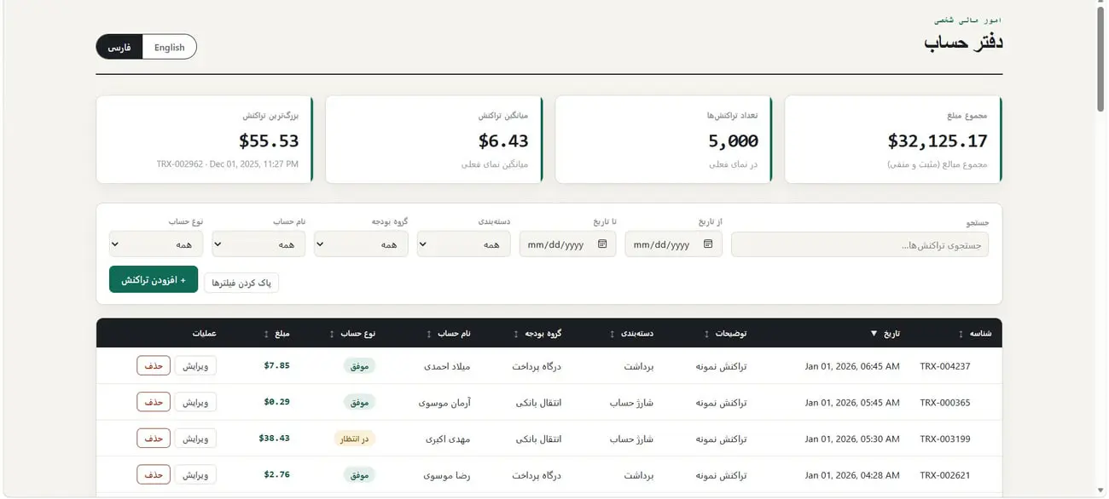Click پاک کردن فیلترها button
Image resolution: width=1109 pixels, height=499 pixels.
(x=241, y=283)
